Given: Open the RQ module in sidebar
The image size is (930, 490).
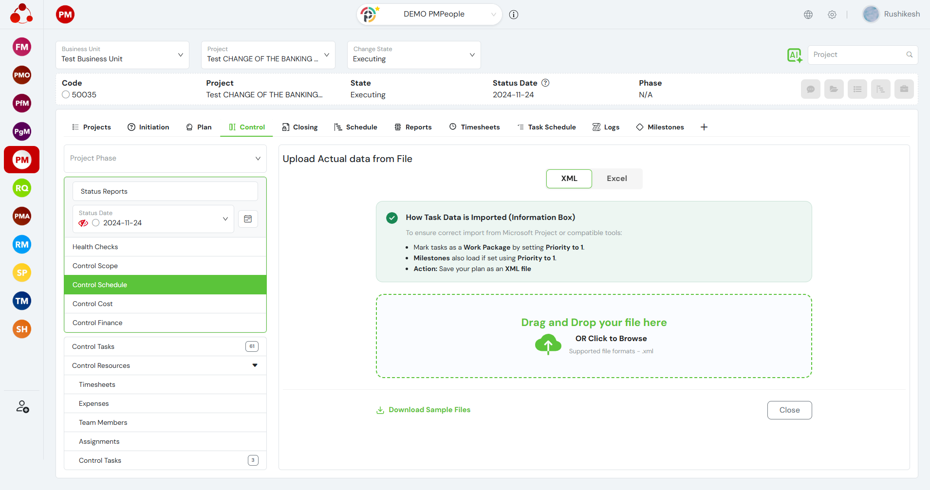Looking at the screenshot, I should tap(21, 188).
